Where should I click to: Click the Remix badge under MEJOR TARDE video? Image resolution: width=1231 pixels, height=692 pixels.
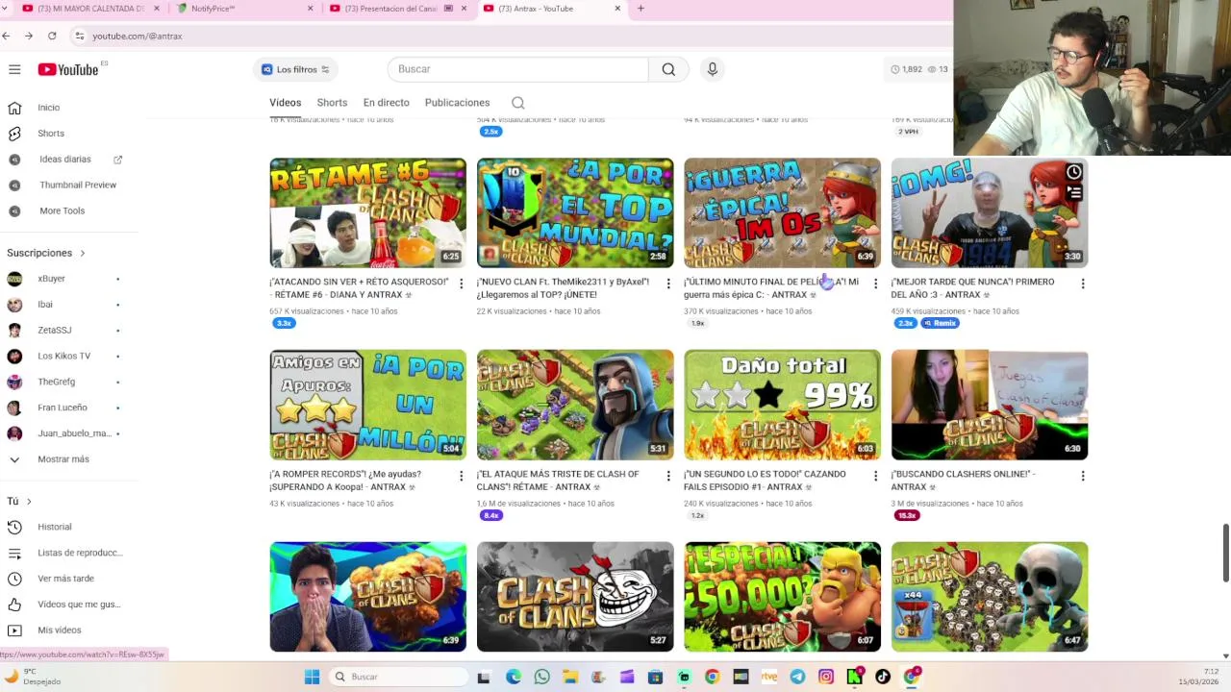(941, 323)
